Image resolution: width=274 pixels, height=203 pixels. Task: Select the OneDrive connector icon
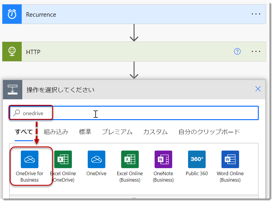[97, 159]
